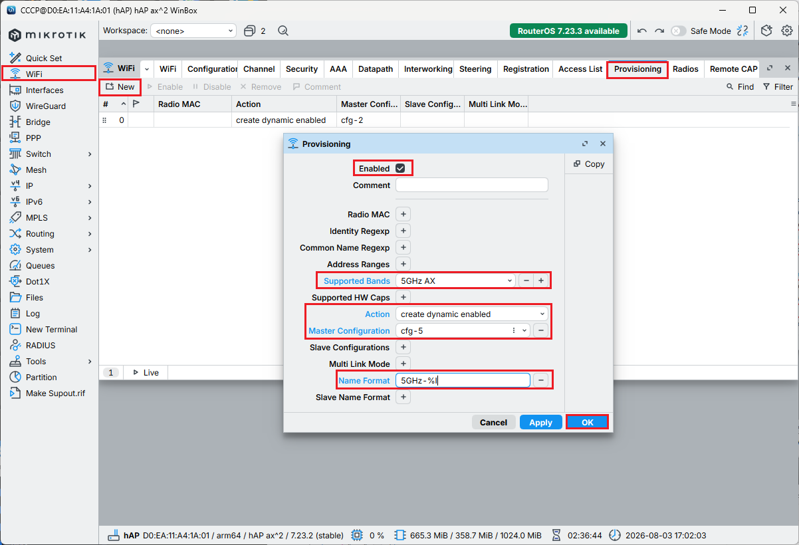Screen dimensions: 799x545
Task: Click Filter in the WiFi window toolbar
Action: (778, 86)
